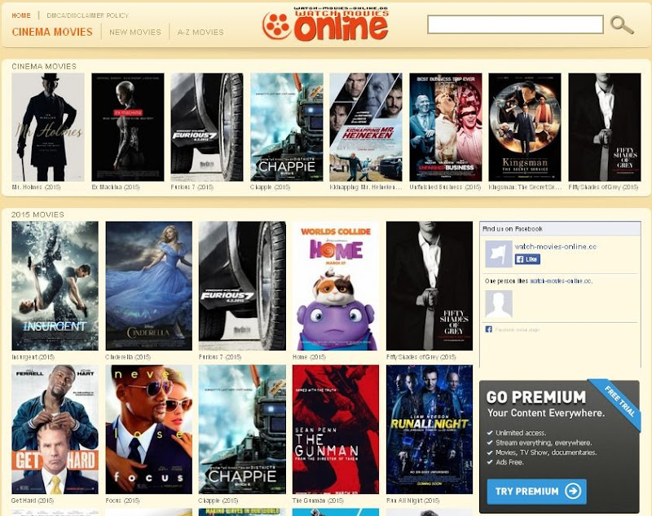The image size is (652, 516).
Task: Open the Cinderella poster
Action: 149,285
